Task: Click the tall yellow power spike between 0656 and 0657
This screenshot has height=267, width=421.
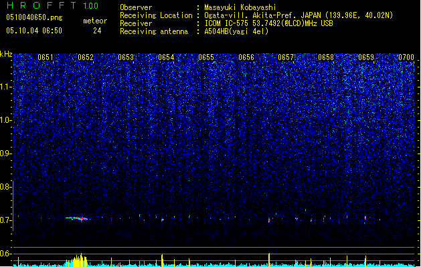Action: (269, 260)
